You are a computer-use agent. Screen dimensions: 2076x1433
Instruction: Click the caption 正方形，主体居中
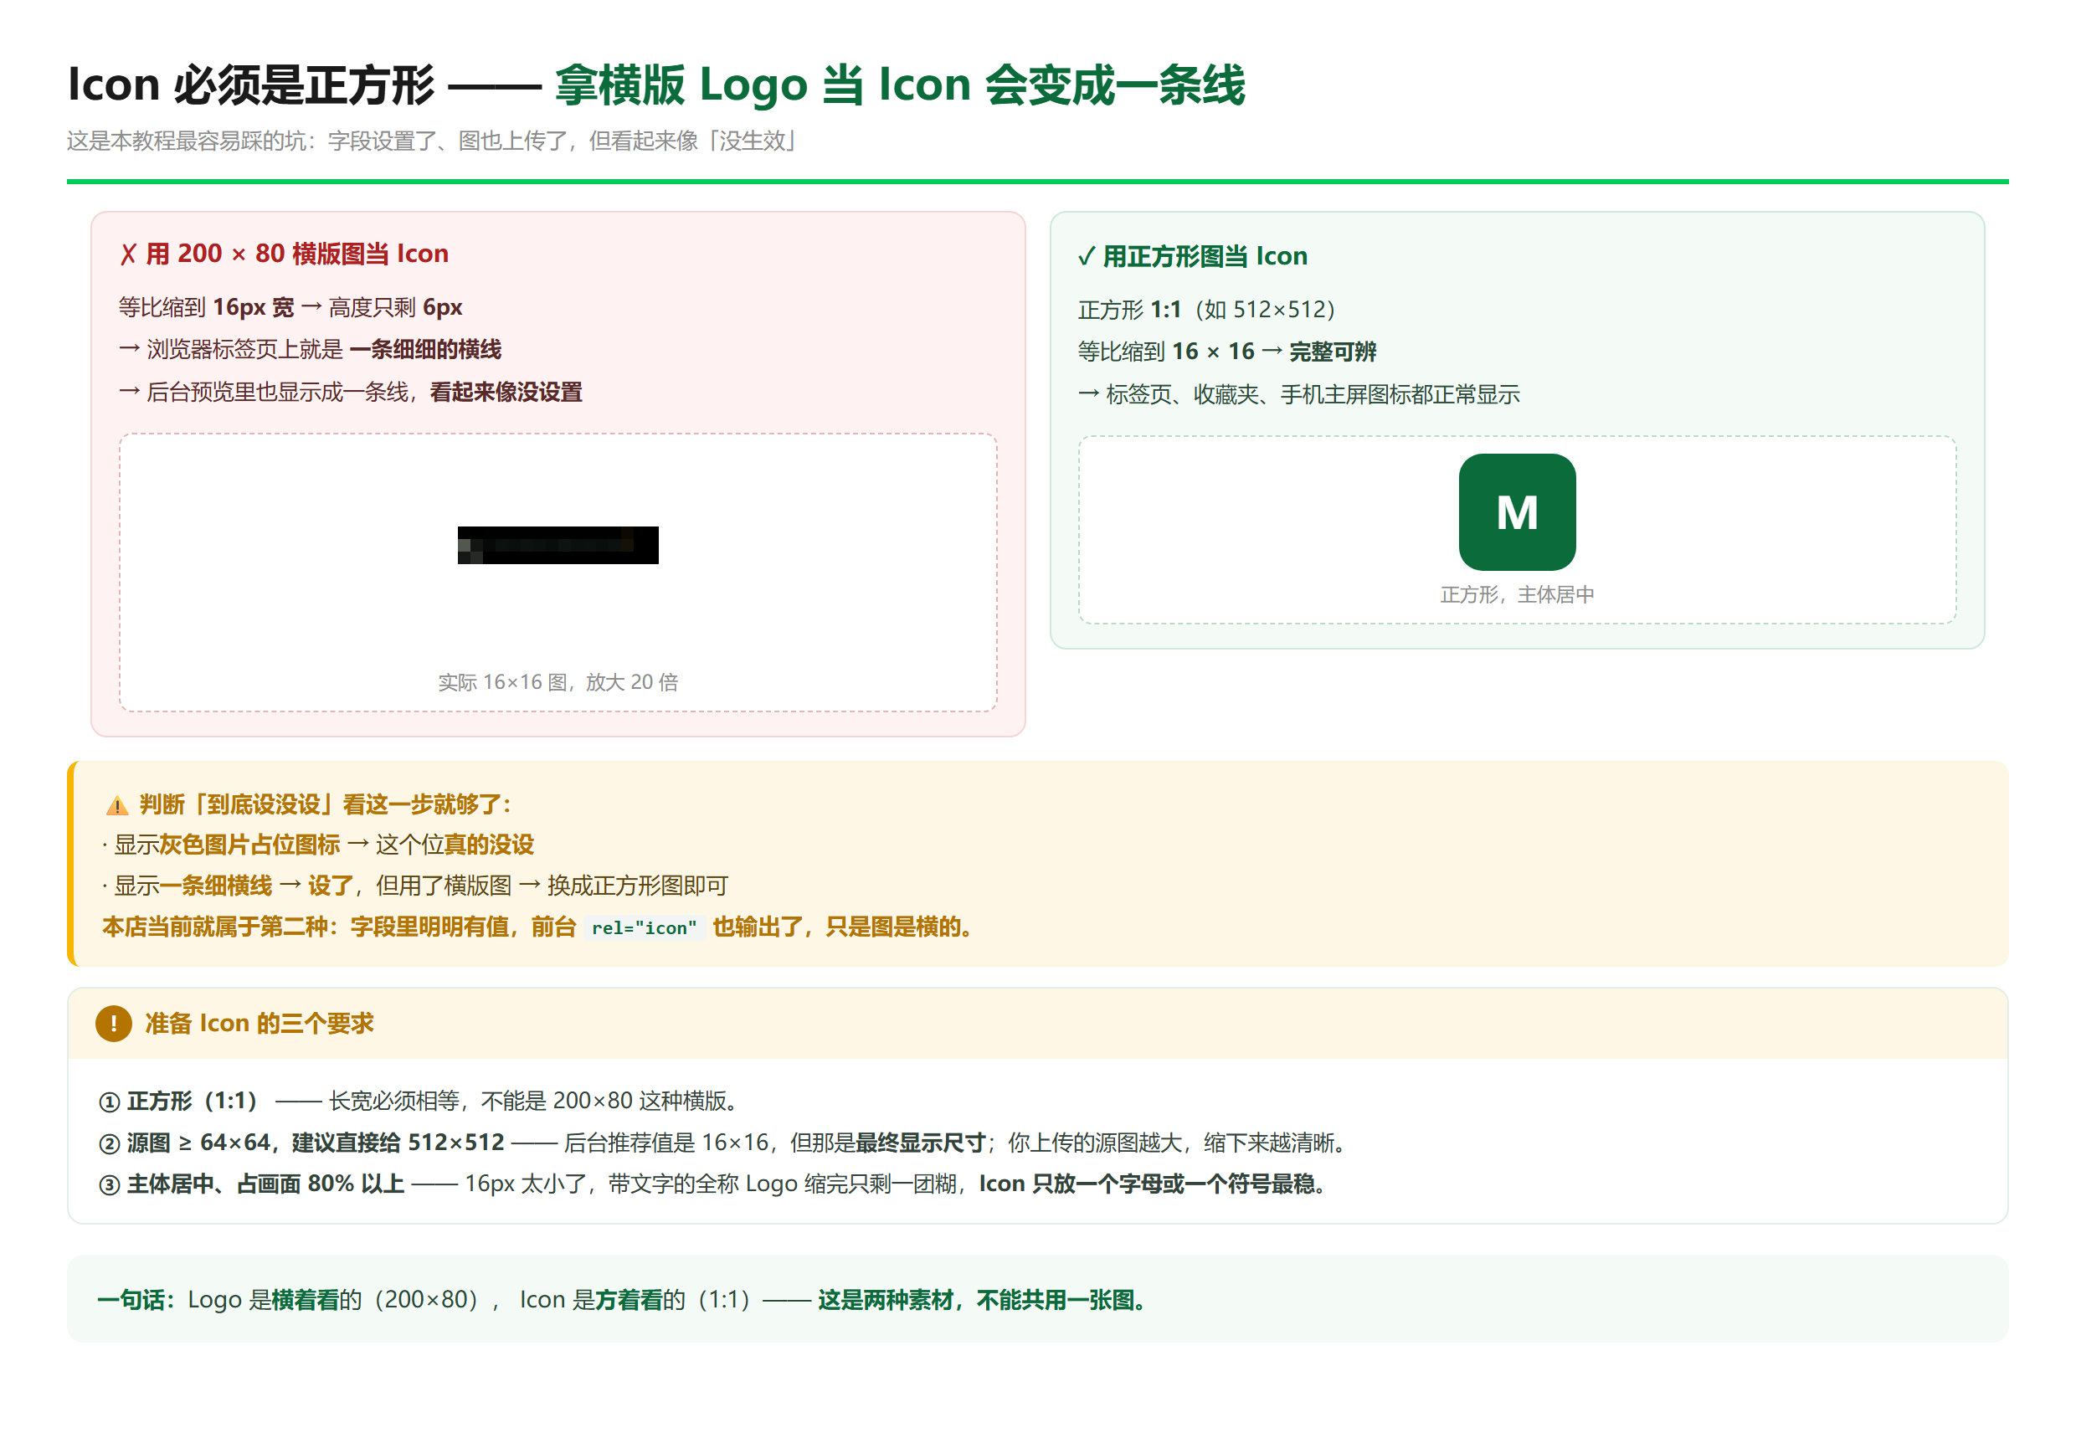(x=1517, y=594)
